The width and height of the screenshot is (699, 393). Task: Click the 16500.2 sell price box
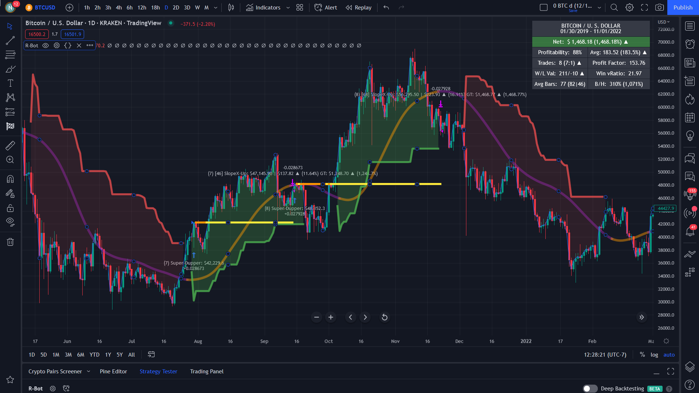click(x=37, y=34)
